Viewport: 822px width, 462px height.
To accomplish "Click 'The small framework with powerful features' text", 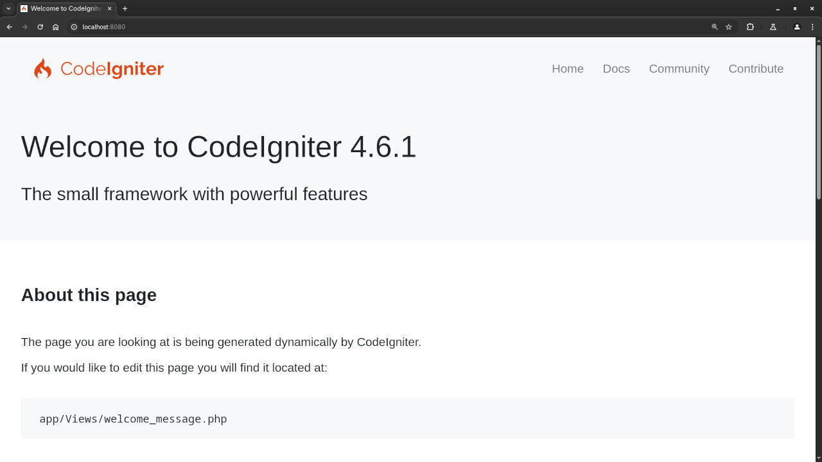I will pos(194,194).
